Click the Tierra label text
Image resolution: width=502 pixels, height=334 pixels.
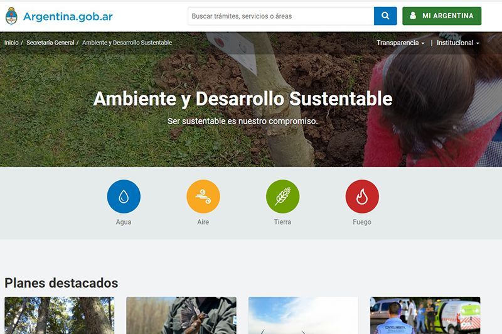(283, 222)
